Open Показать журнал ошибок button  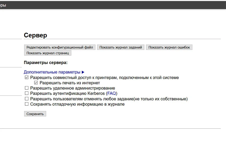pyautogui.click(x=169, y=47)
